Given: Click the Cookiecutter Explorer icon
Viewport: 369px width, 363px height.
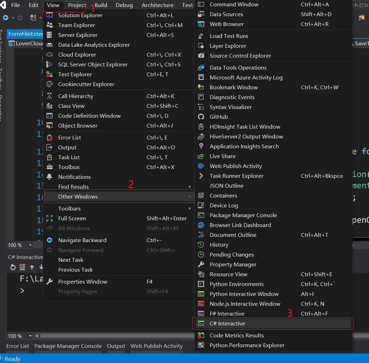Looking at the screenshot, I should coord(49,84).
